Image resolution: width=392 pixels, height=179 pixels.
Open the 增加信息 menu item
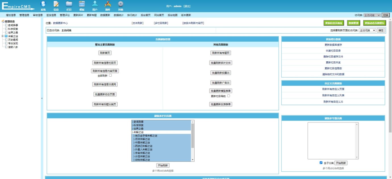coord(11,15)
